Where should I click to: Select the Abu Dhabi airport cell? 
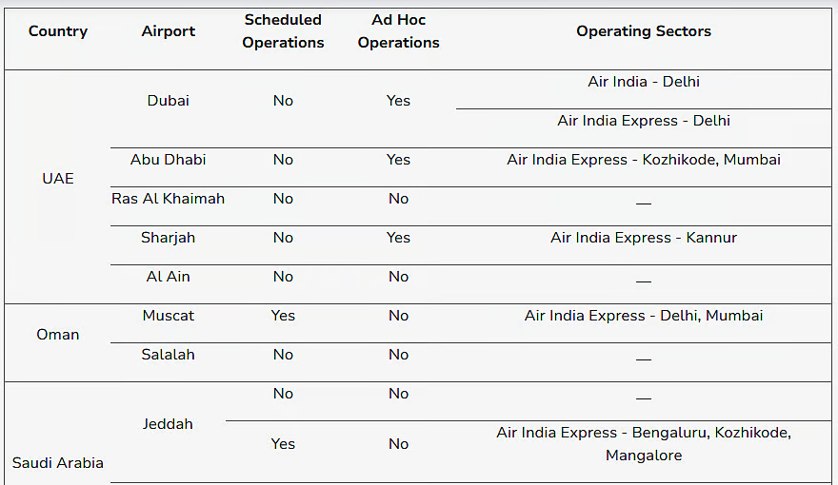coord(169,160)
